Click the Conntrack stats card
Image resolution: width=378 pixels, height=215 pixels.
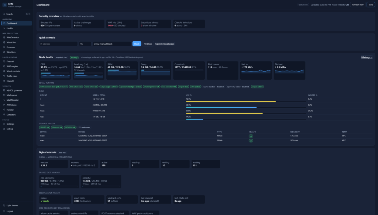coord(189,70)
